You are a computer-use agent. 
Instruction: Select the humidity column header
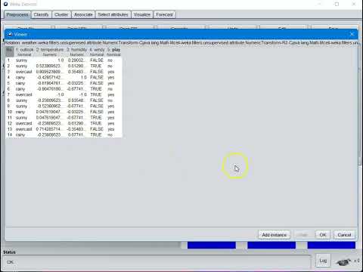point(77,51)
